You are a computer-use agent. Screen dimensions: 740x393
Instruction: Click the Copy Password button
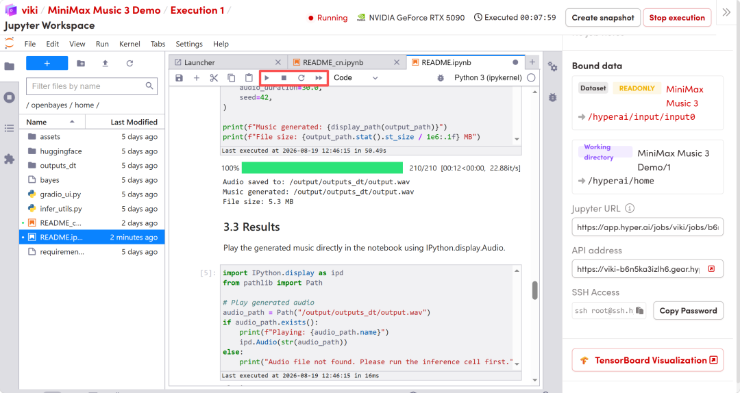(688, 310)
